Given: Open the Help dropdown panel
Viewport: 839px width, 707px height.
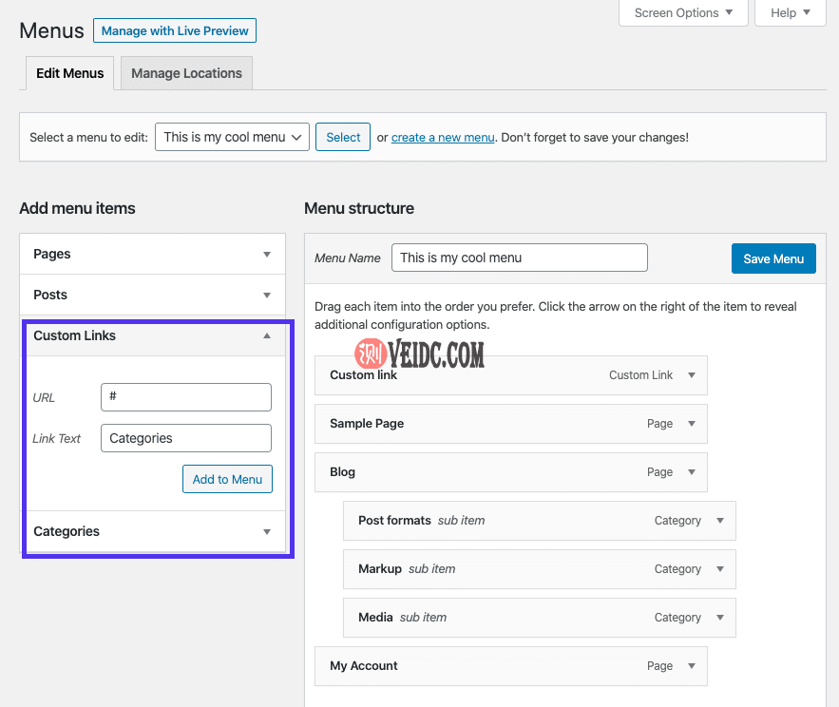Looking at the screenshot, I should point(791,13).
